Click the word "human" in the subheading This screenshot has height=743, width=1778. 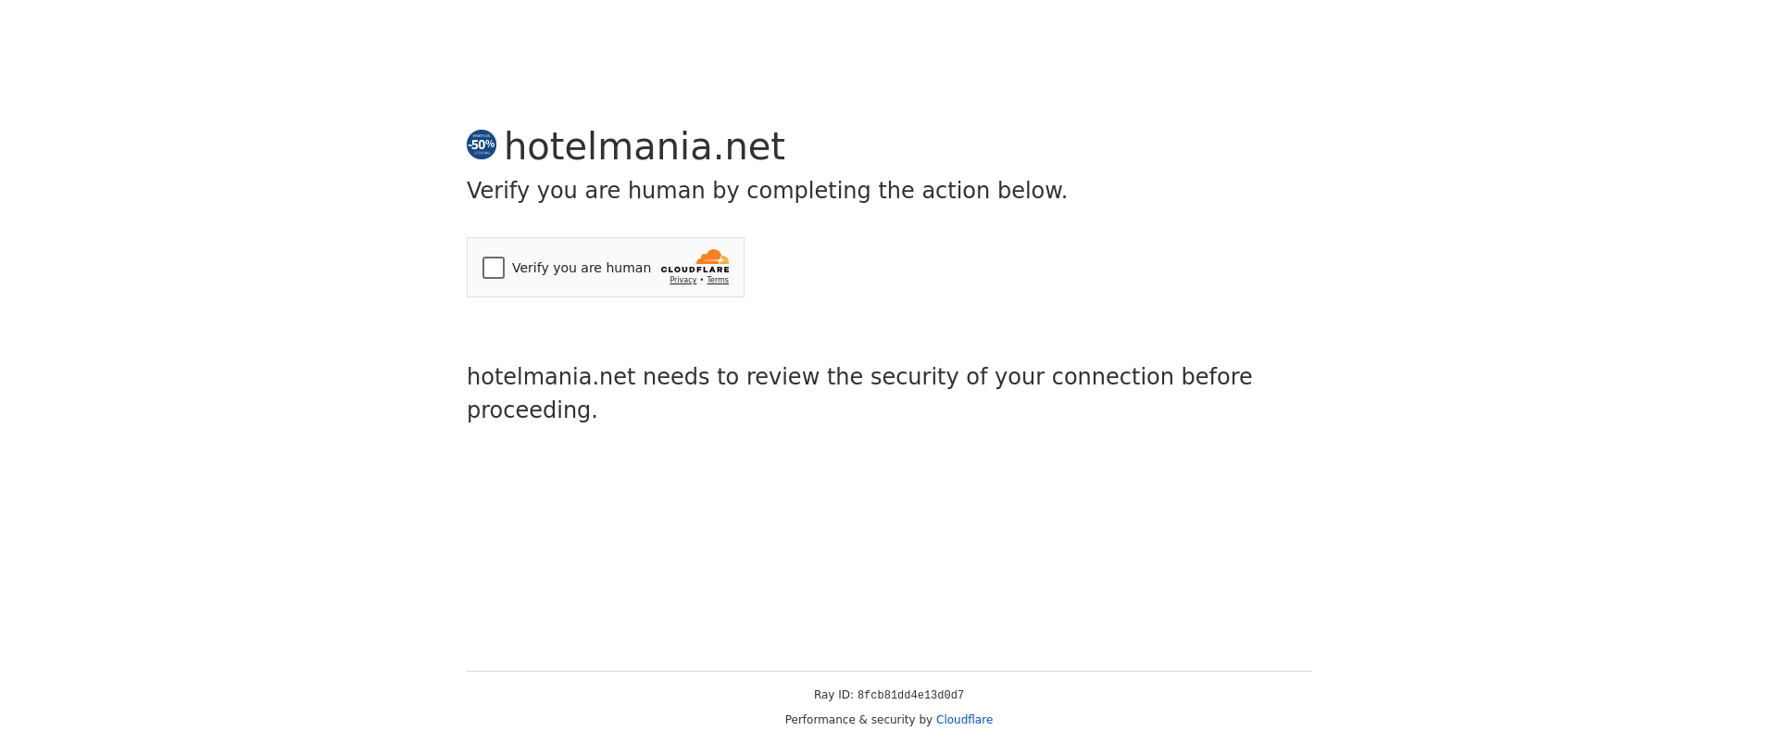(x=666, y=191)
